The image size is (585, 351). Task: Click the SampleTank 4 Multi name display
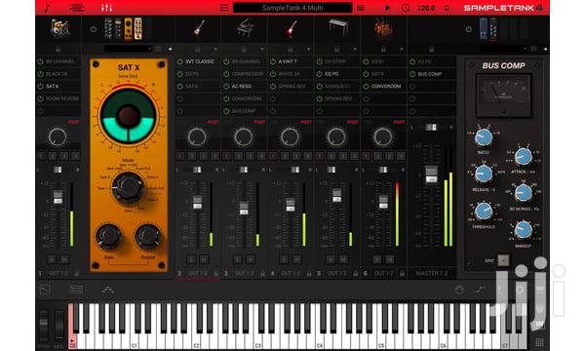point(292,8)
